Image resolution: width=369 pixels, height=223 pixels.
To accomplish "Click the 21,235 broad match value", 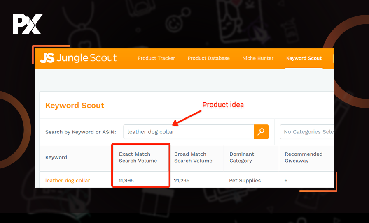I will click(x=182, y=180).
